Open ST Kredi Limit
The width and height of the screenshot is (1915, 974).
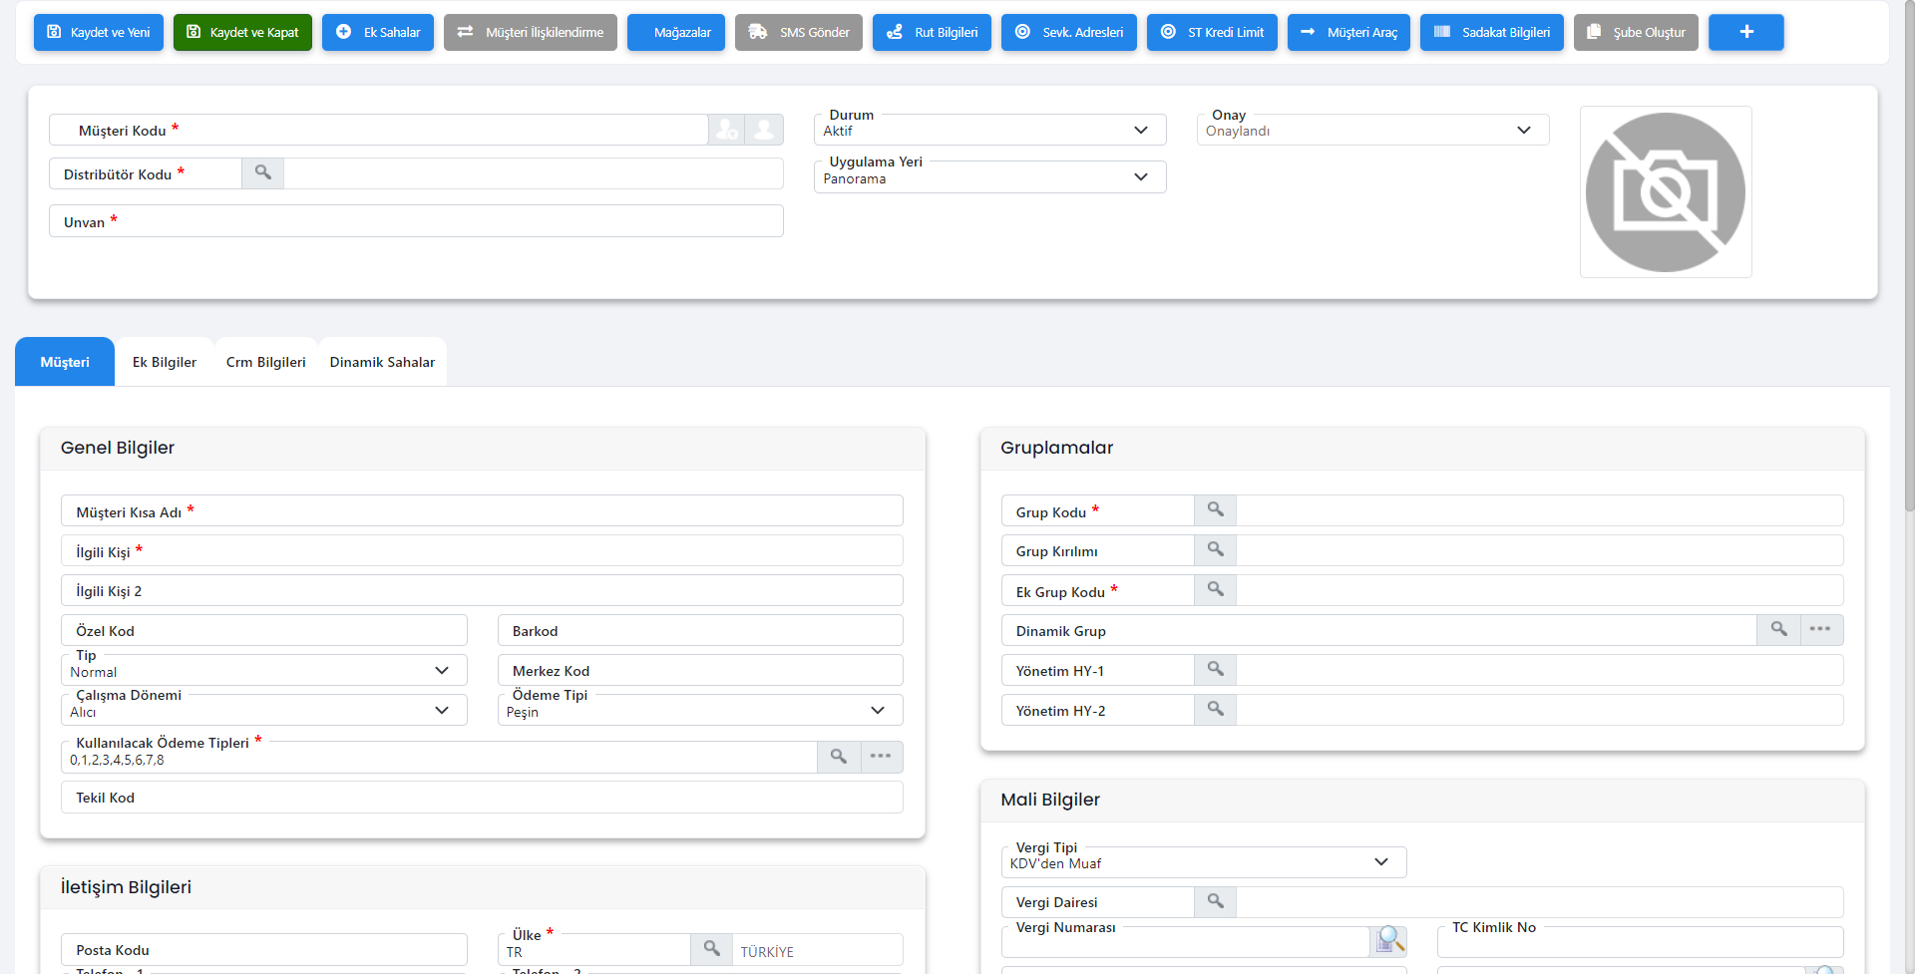(x=1212, y=32)
